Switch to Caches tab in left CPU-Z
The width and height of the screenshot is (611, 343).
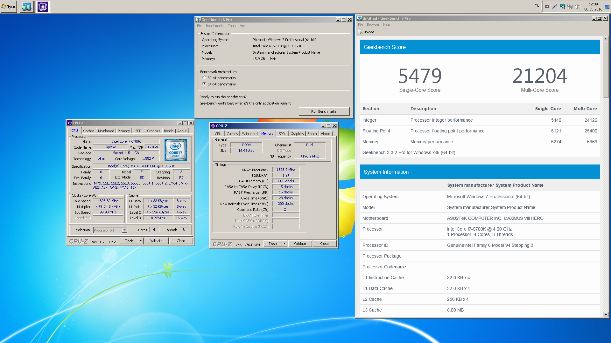point(89,131)
